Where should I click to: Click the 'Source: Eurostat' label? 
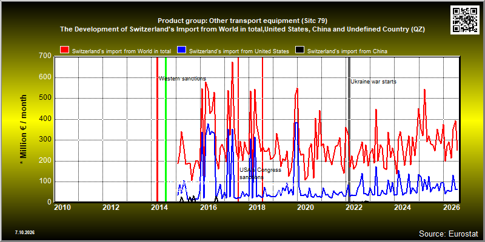click(x=449, y=234)
